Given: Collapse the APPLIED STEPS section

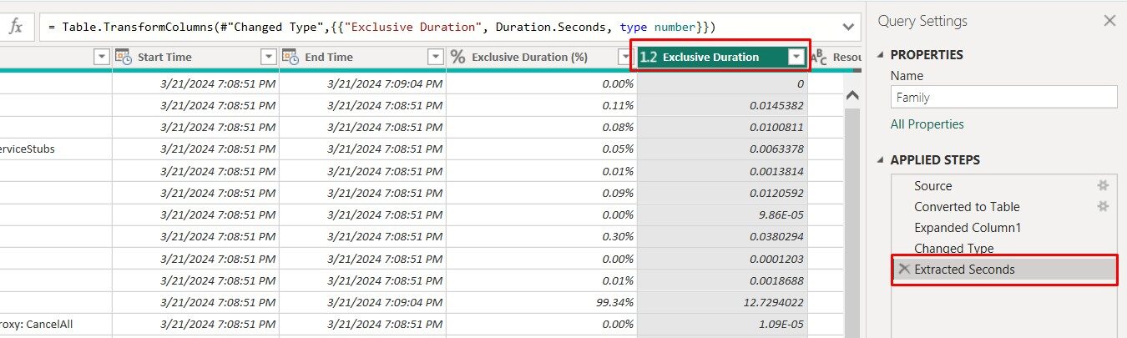Looking at the screenshot, I should coord(882,160).
